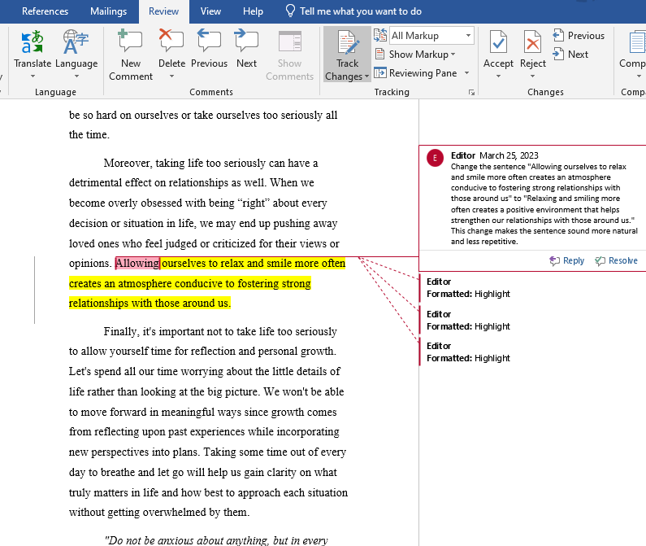Open the Language tool icon
Image resolution: width=646 pixels, height=546 pixels.
76,42
